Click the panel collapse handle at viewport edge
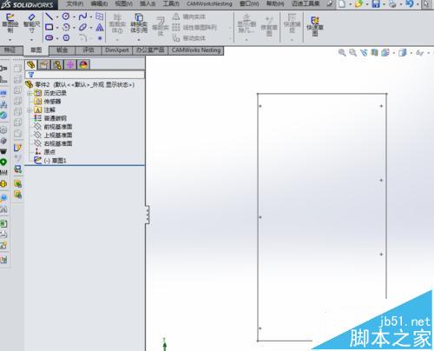Screen dimensions: 434x351 (148, 215)
